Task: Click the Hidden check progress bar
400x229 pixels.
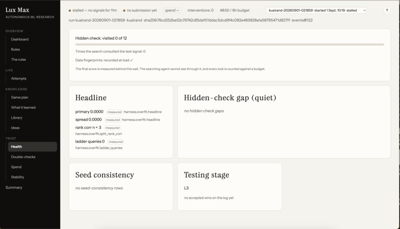Action: [230, 44]
